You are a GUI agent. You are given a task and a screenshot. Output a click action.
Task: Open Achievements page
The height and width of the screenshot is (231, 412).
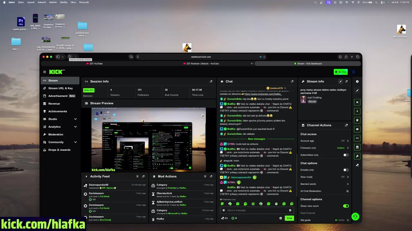click(x=61, y=111)
